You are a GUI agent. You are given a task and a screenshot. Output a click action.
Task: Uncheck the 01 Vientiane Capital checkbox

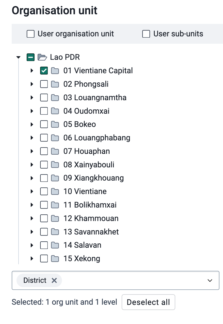44,71
